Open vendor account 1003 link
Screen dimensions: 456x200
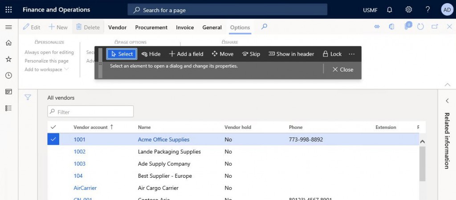coord(79,164)
